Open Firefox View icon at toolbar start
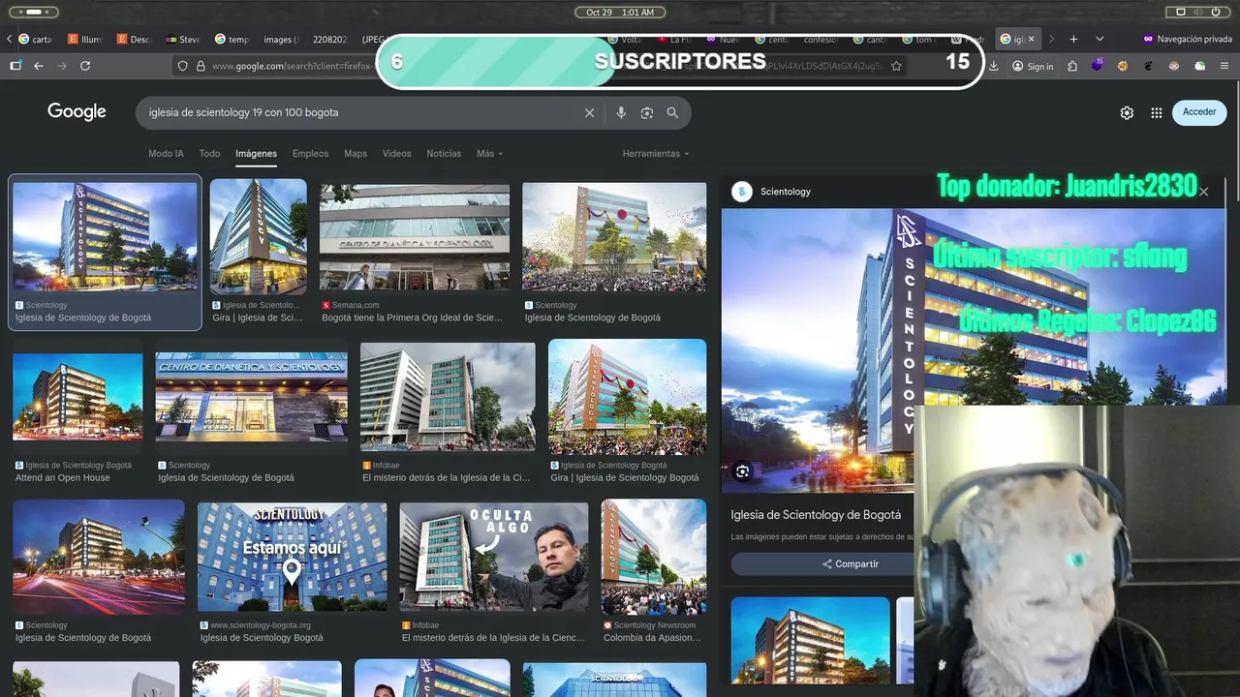Viewport: 1240px width, 697px height. (x=15, y=66)
